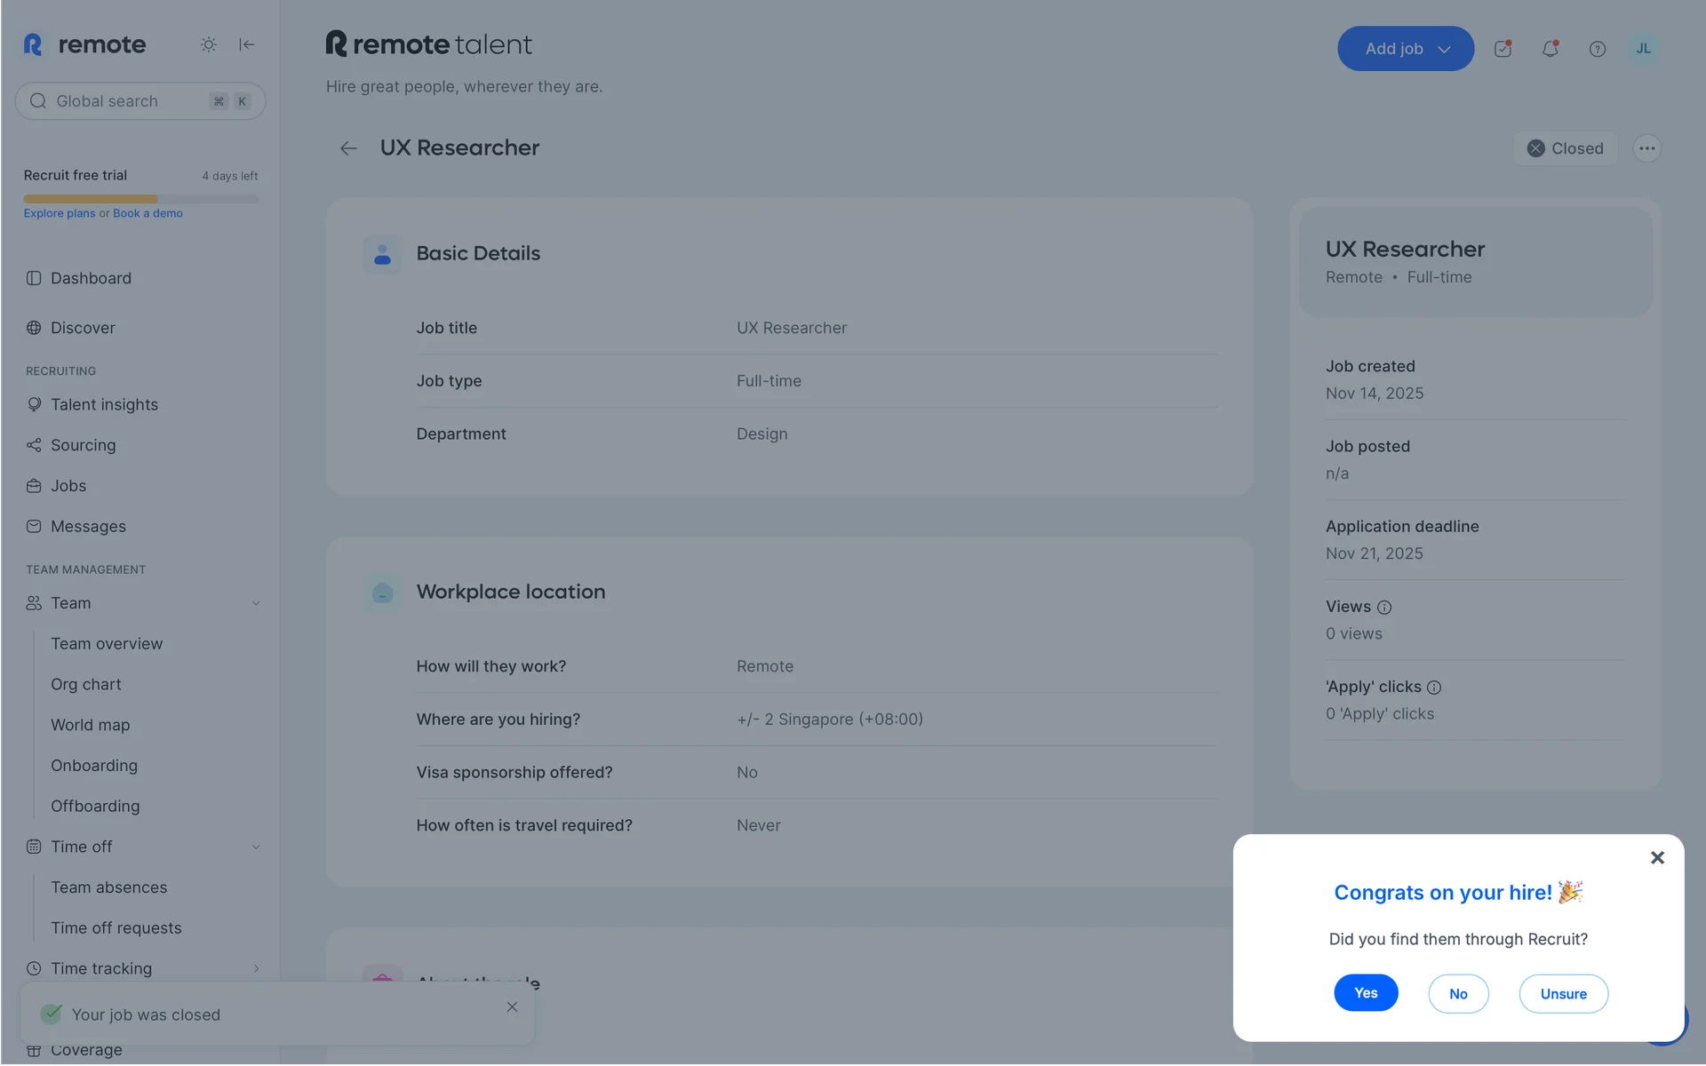Open the Add job dropdown
1706x1066 pixels.
point(1405,49)
